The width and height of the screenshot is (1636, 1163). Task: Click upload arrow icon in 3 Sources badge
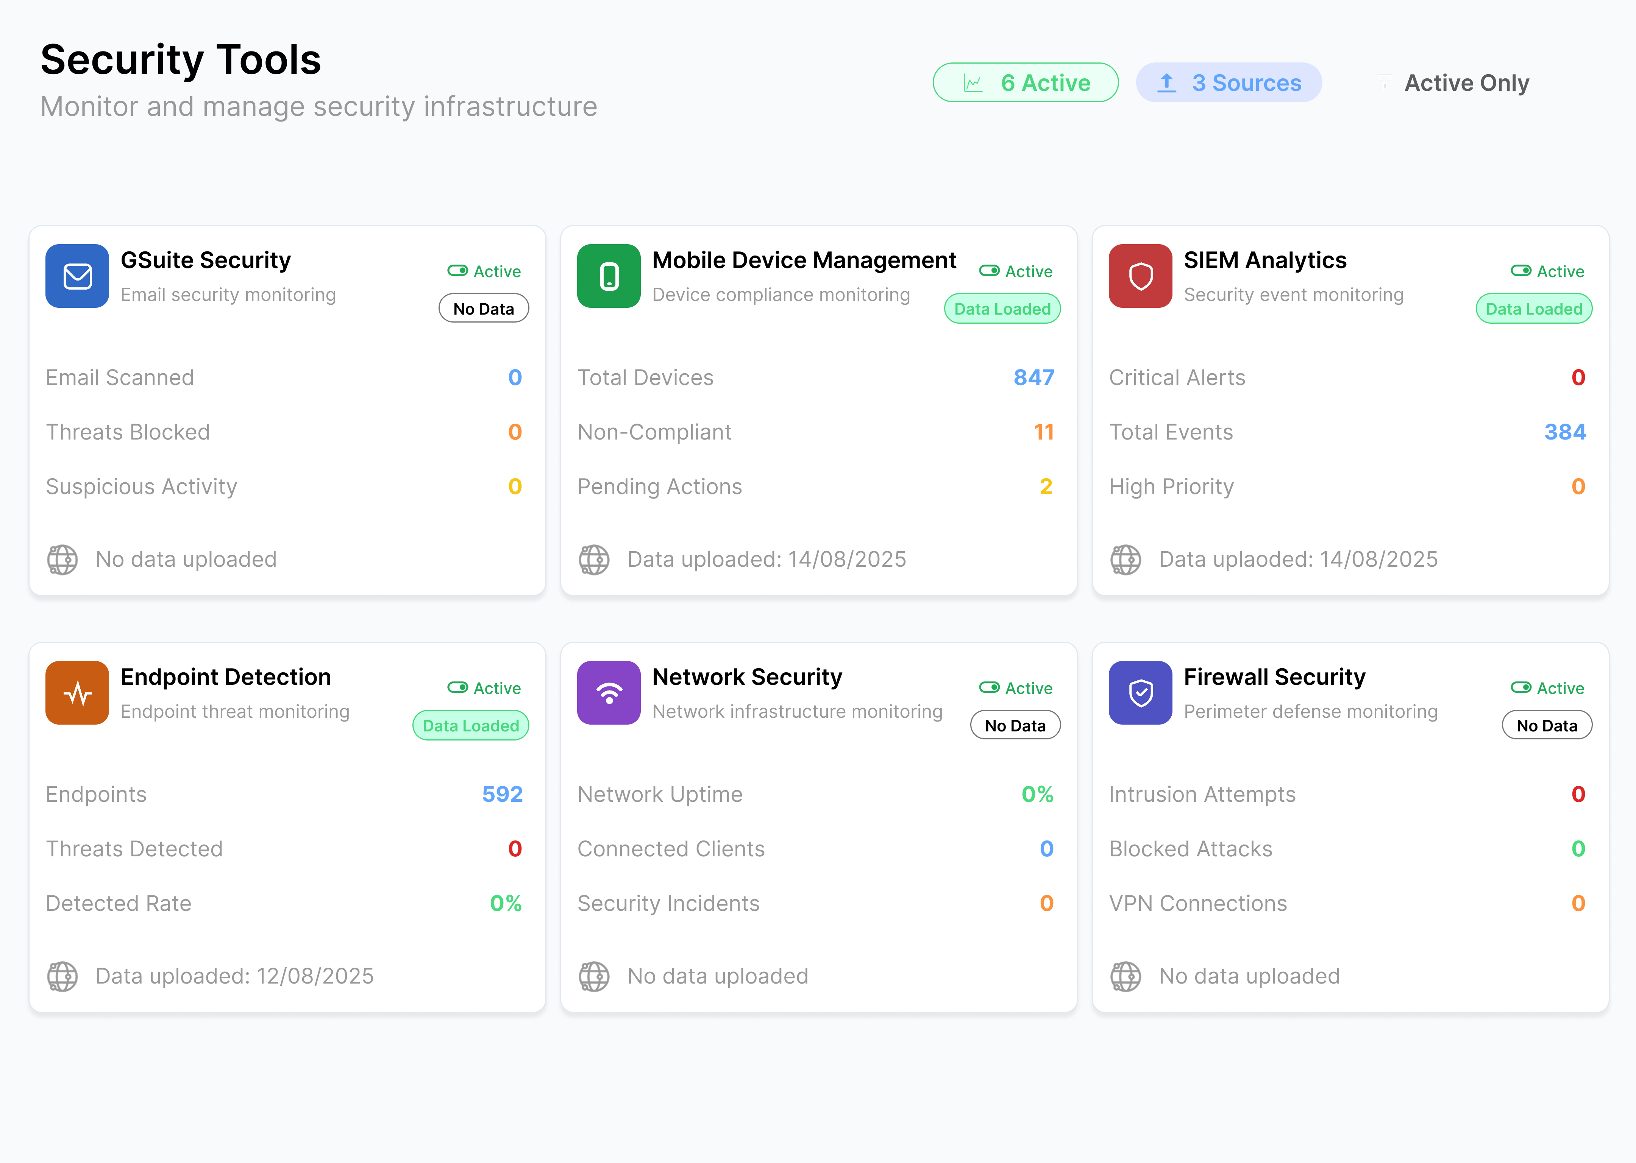[1167, 83]
